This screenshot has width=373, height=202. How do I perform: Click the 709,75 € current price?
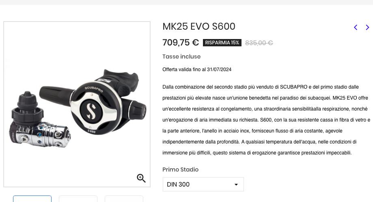(181, 43)
